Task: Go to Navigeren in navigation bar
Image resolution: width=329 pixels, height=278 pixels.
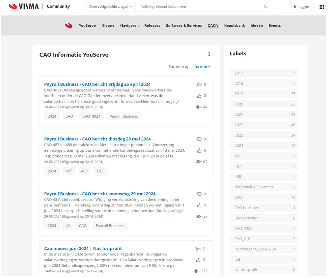Action: tap(129, 25)
